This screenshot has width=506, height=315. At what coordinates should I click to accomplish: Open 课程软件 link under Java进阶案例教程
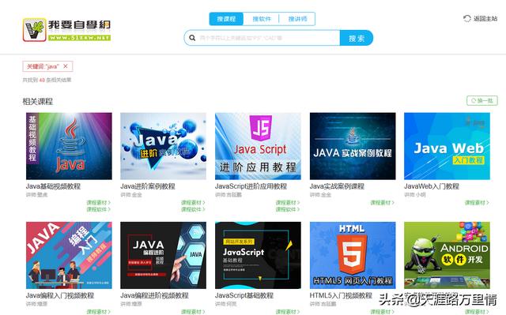point(193,209)
